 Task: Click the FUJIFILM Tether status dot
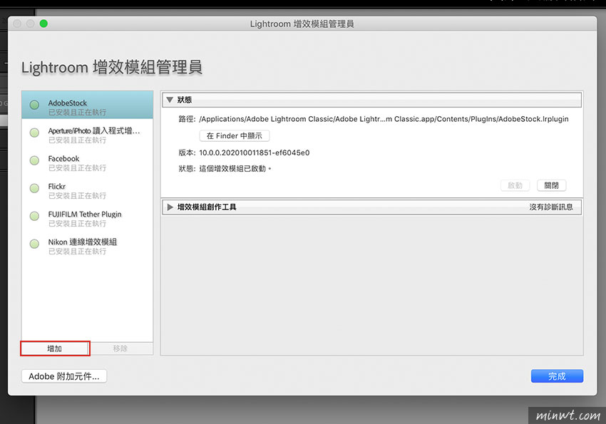click(x=34, y=216)
